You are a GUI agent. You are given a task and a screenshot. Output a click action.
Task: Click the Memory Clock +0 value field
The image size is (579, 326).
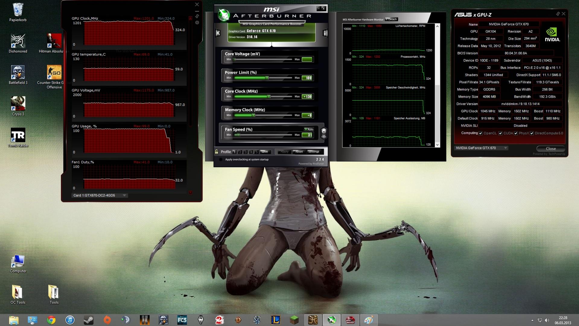(x=307, y=115)
